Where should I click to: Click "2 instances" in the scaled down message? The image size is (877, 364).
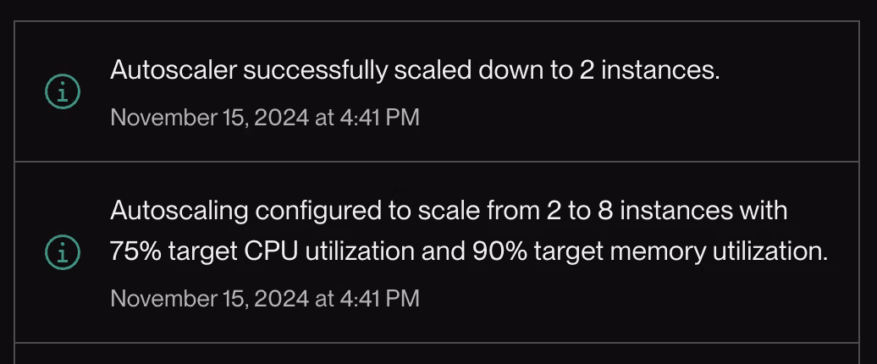[x=649, y=70]
